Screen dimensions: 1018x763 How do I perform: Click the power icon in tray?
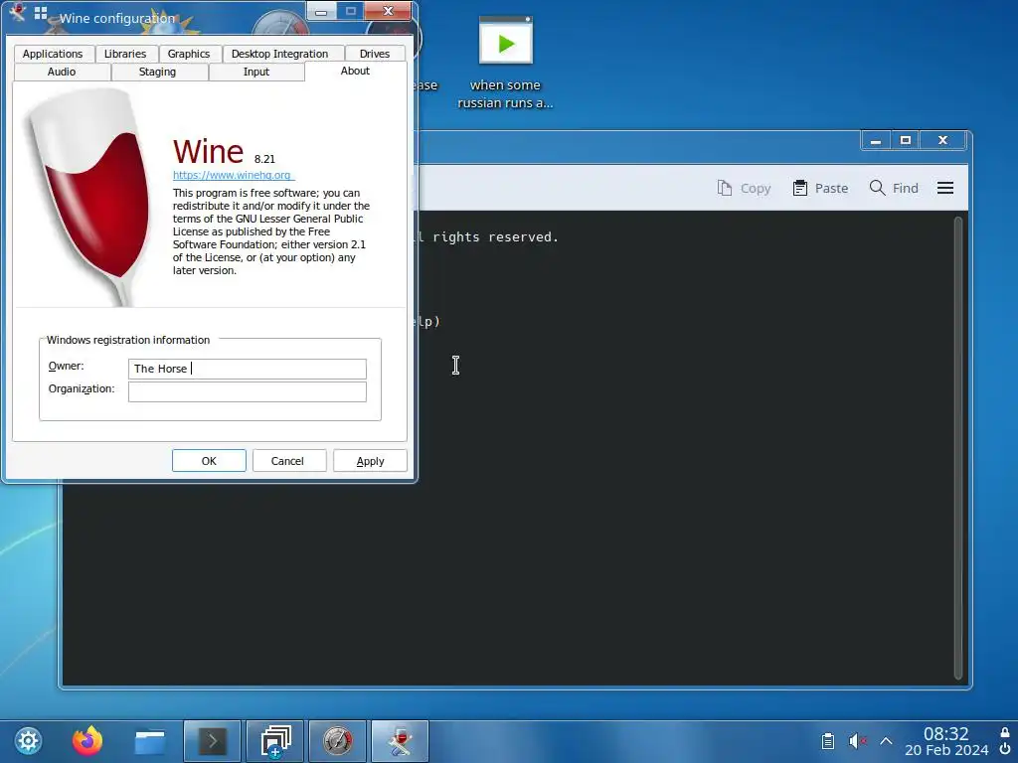tap(1005, 749)
